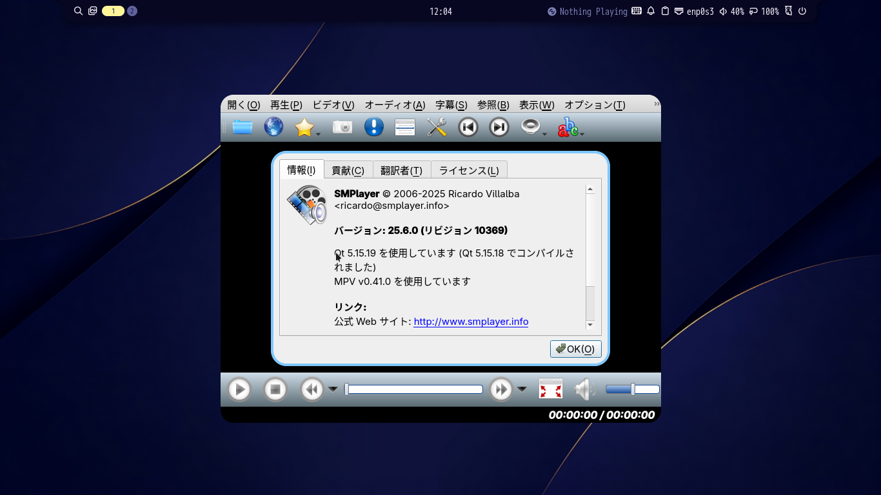The height and width of the screenshot is (495, 881).
Task: Go to previous track in top toolbar
Action: (468, 127)
